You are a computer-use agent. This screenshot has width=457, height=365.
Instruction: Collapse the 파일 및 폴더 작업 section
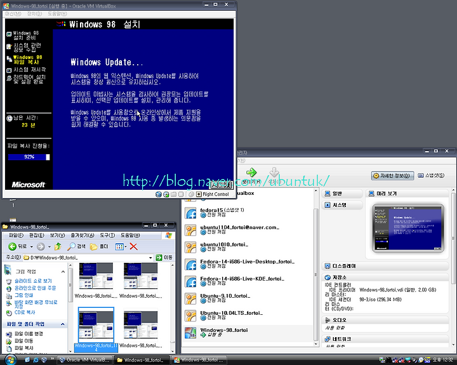tap(63, 324)
